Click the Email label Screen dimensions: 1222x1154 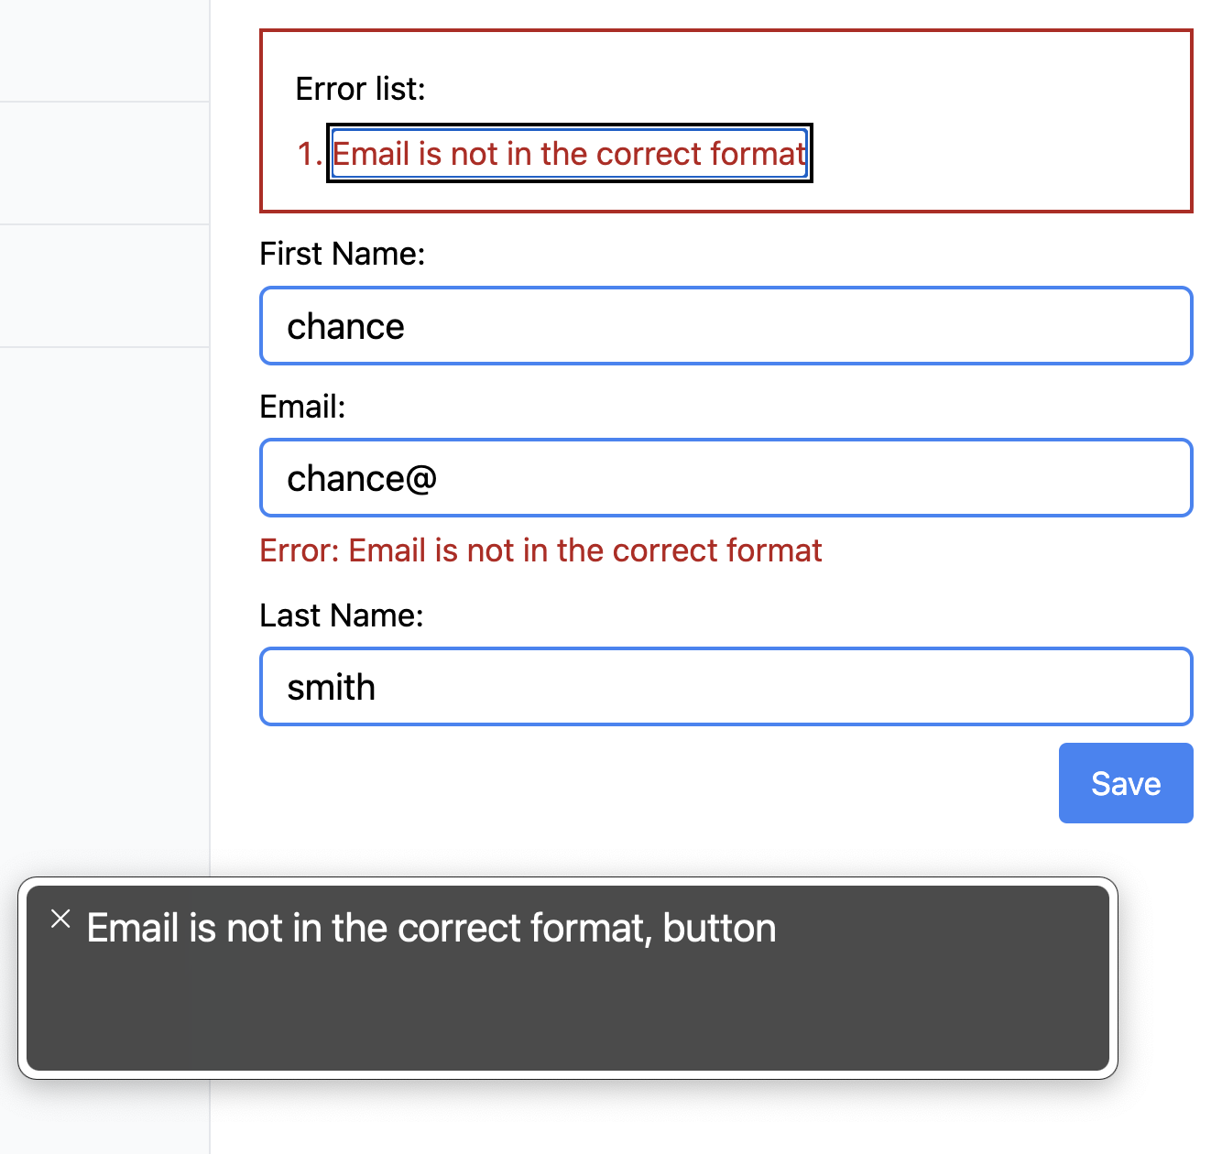[302, 406]
